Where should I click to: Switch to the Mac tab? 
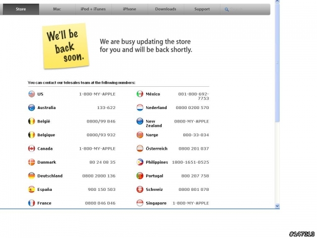pyautogui.click(x=57, y=9)
